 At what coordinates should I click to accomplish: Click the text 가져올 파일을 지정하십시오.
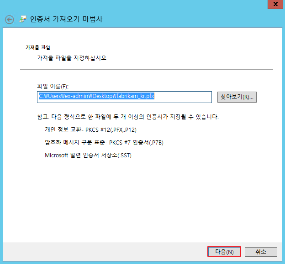click(x=72, y=58)
